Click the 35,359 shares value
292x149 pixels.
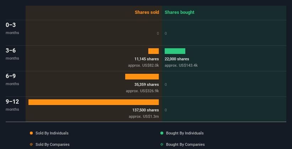click(x=147, y=84)
